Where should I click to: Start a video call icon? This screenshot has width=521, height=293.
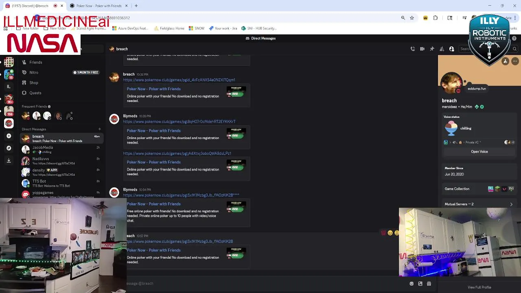click(x=422, y=49)
